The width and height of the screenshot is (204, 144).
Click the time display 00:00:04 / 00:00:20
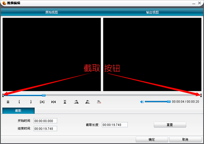coord(185,102)
